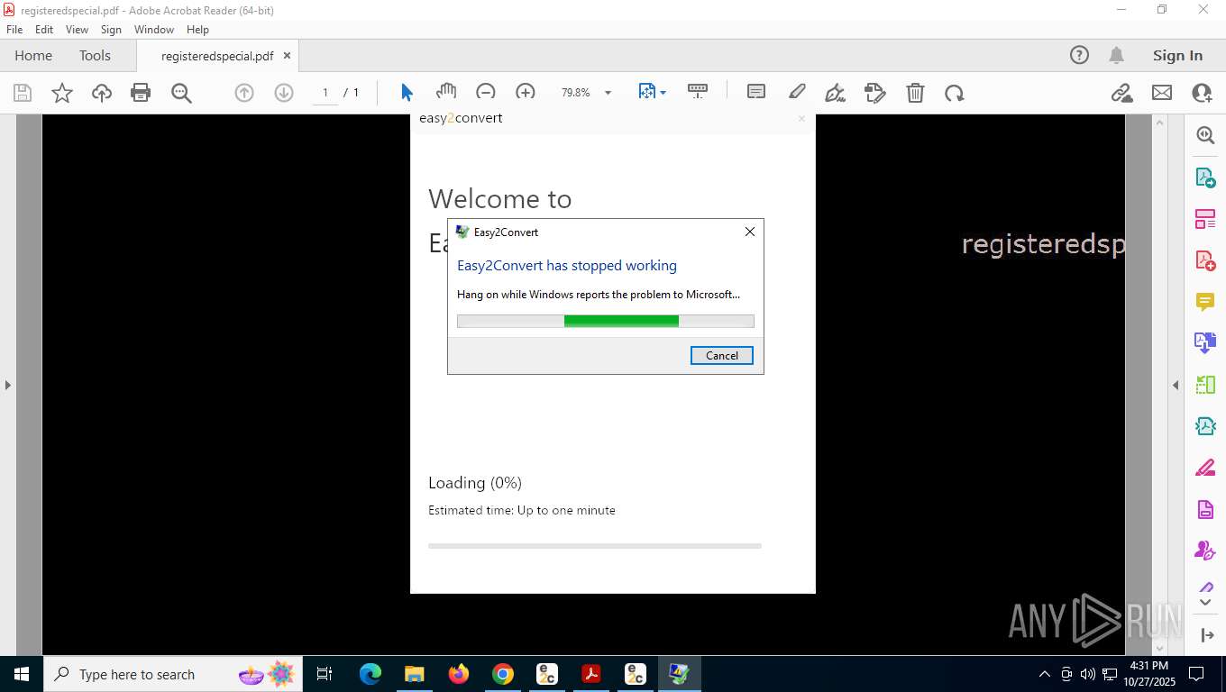Go to next page with down arrow
The width and height of the screenshot is (1226, 692).
[284, 93]
